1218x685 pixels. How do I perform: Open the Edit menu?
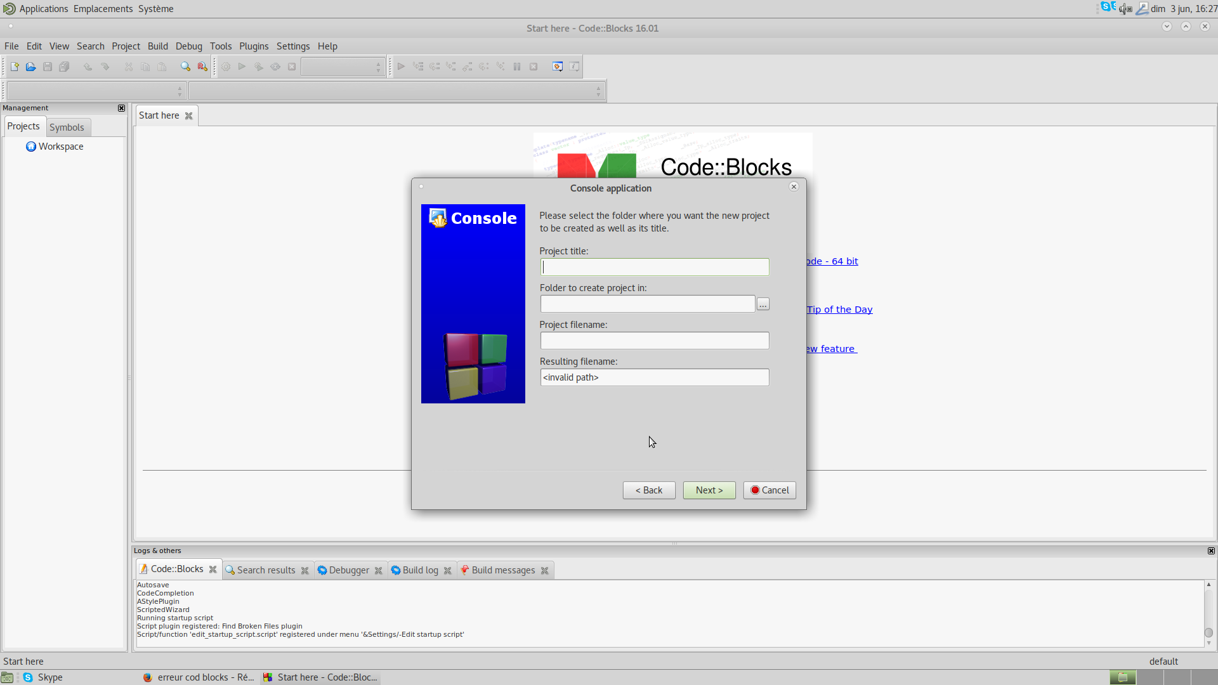tap(34, 46)
